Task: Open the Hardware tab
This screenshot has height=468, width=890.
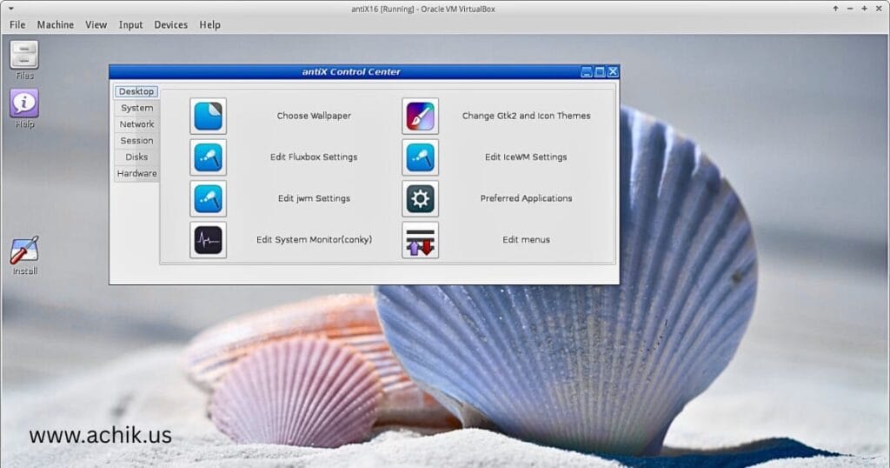Action: [136, 174]
